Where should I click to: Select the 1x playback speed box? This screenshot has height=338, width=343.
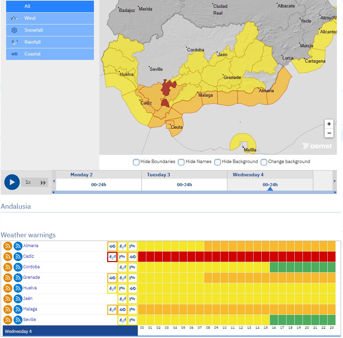click(x=29, y=182)
